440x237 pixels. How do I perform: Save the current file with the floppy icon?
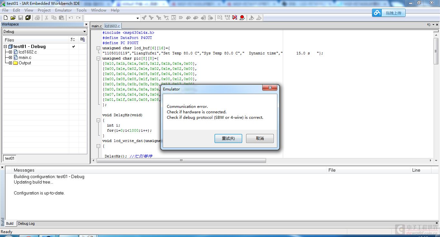tap(21, 18)
